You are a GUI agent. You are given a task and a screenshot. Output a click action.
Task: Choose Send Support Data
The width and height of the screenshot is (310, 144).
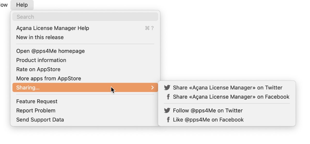(85, 120)
